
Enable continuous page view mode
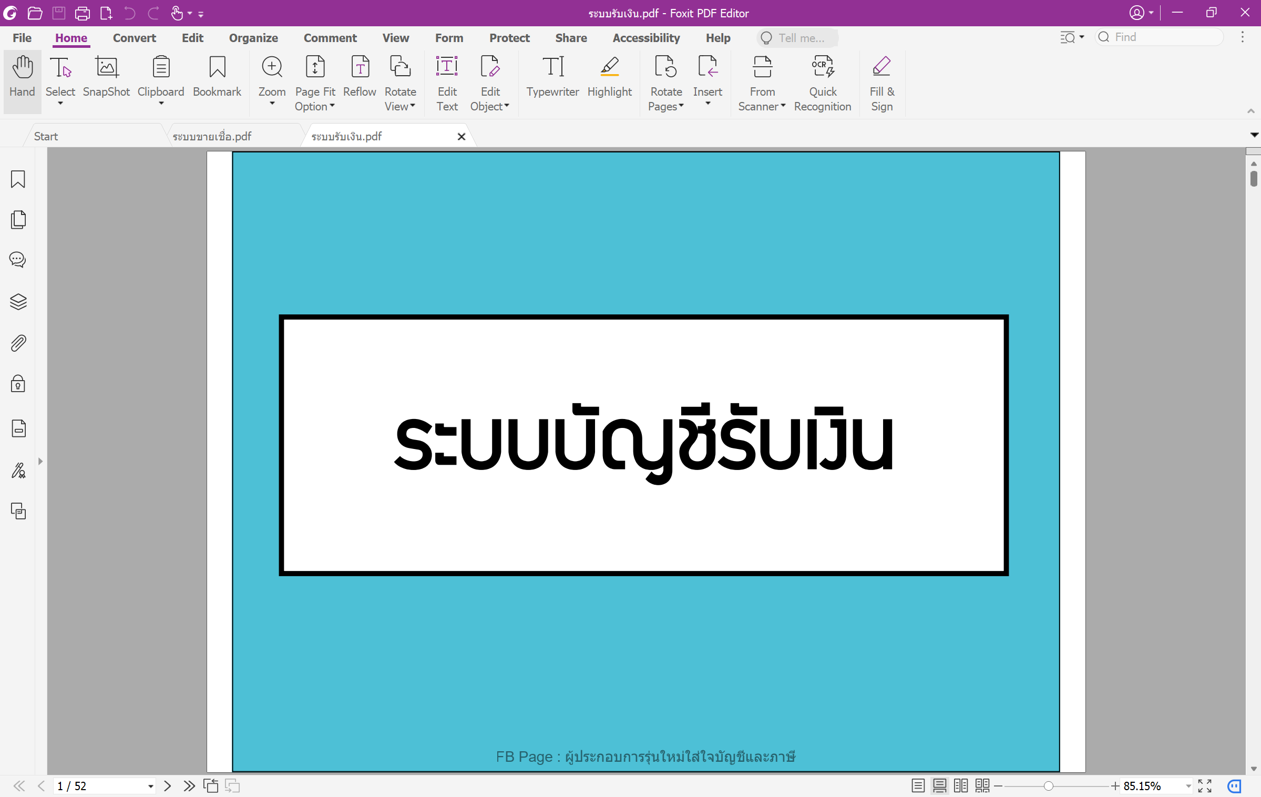(x=939, y=786)
